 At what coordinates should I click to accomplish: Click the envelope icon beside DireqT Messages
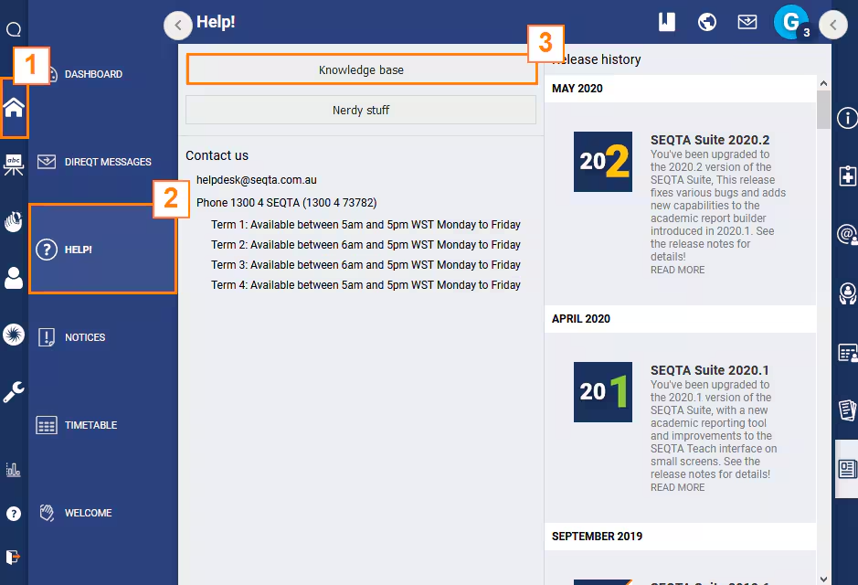pos(47,162)
